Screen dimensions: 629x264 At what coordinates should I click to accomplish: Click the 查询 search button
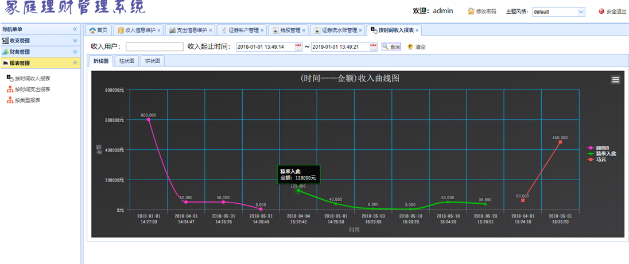pos(391,47)
